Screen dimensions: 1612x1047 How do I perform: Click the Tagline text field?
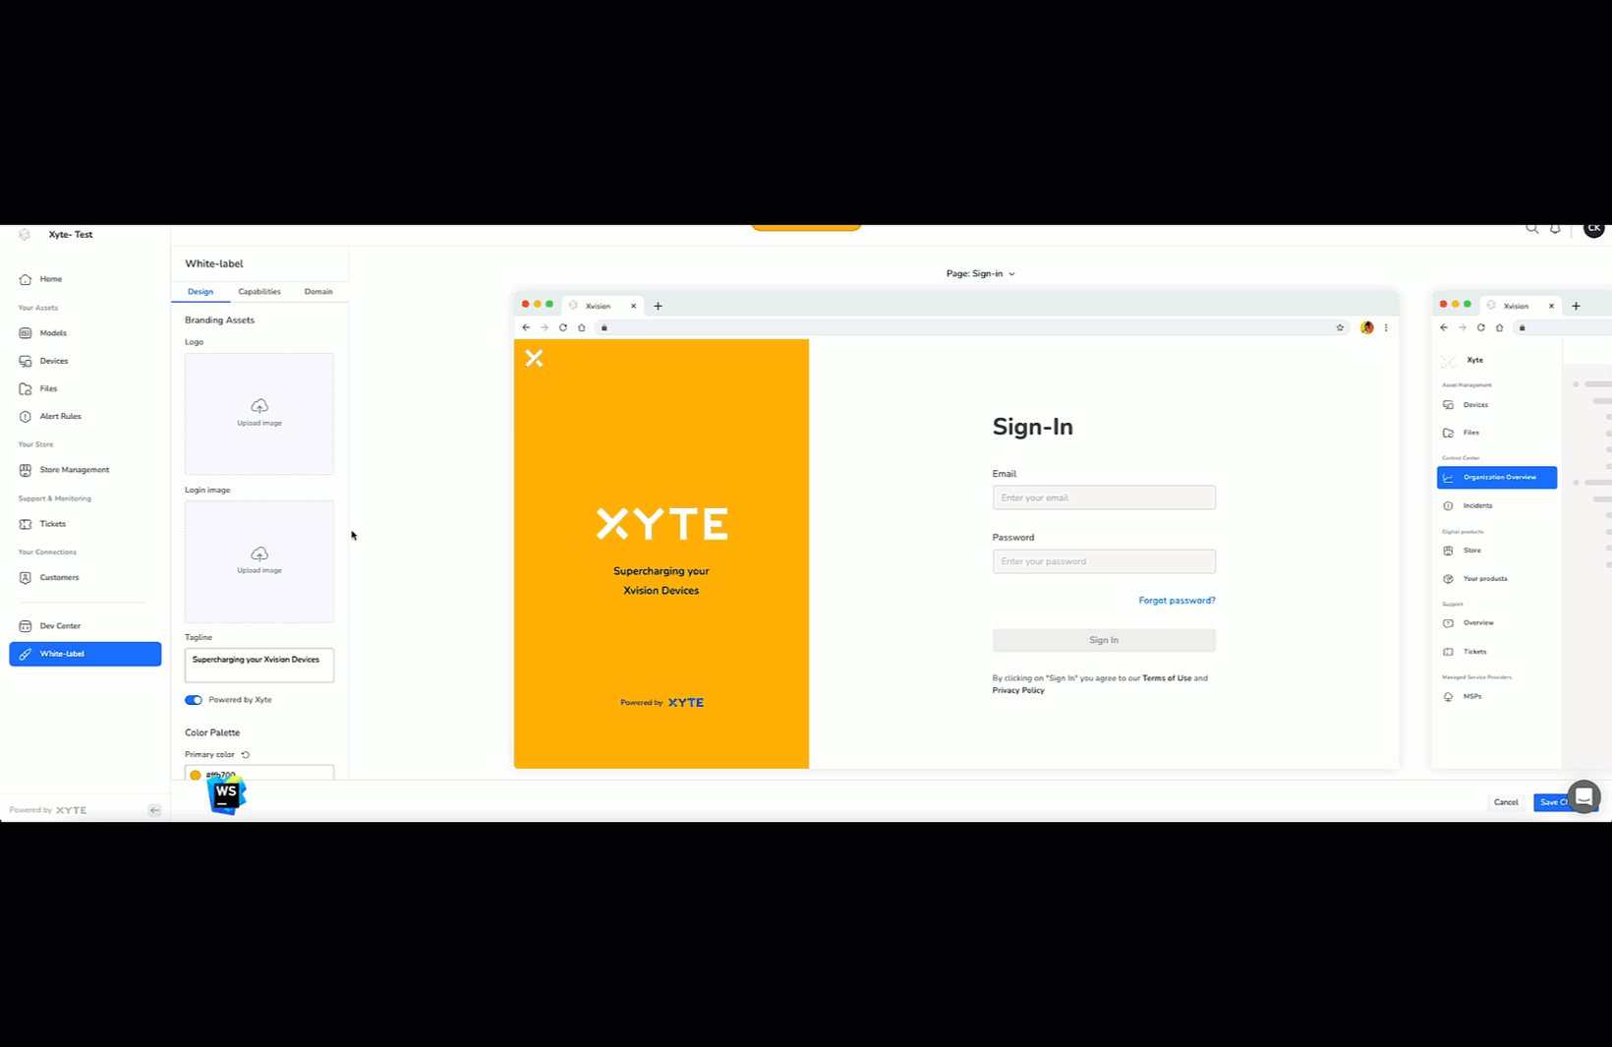point(259,666)
